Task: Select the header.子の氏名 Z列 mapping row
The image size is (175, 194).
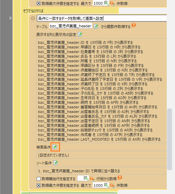Action: tap(90, 89)
